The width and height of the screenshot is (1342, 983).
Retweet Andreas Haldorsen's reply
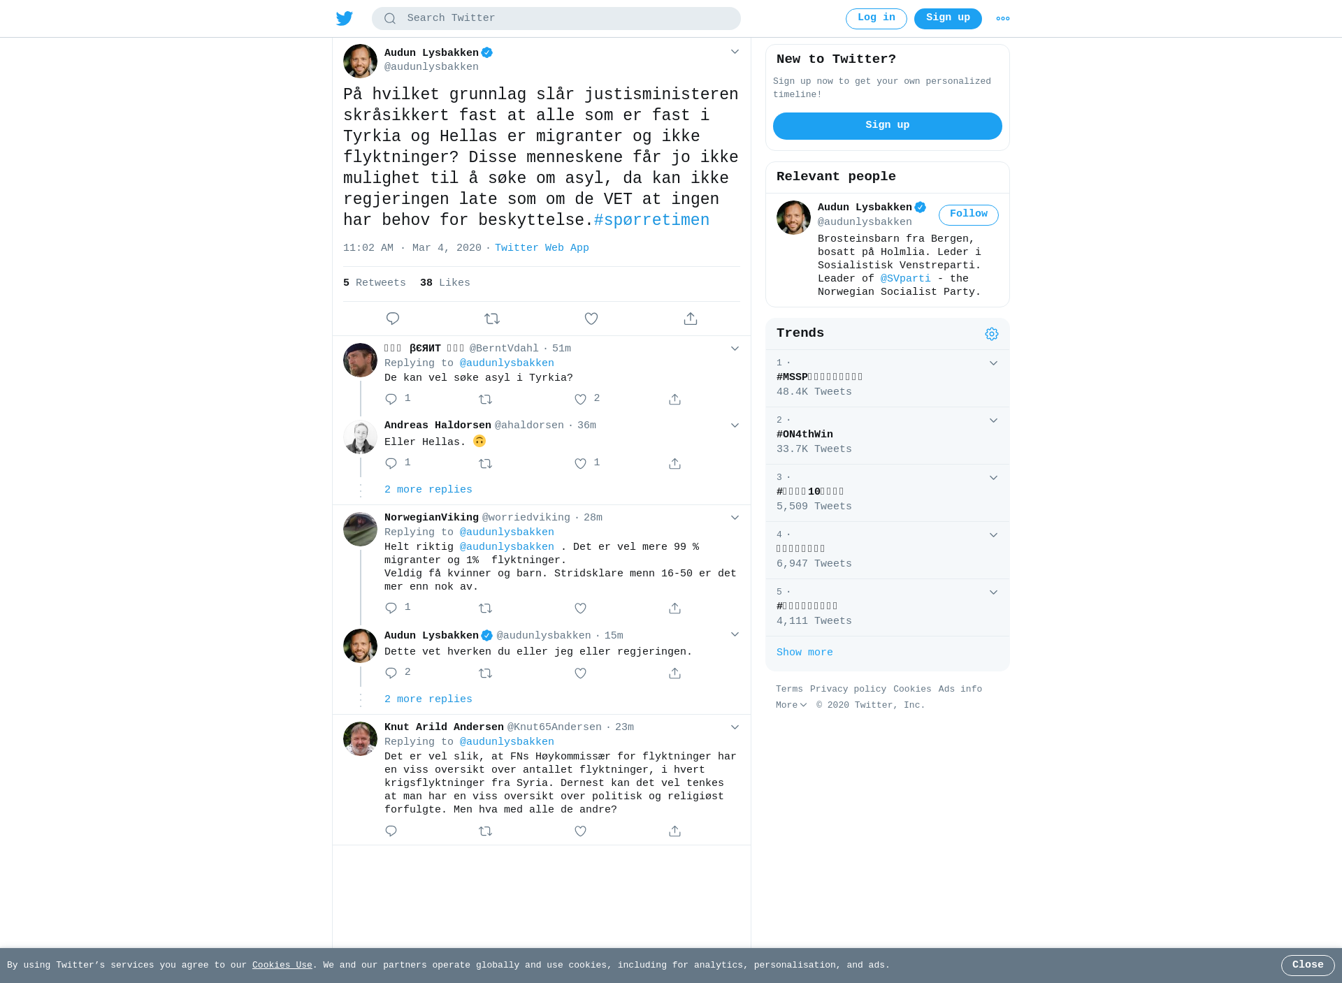(x=486, y=464)
